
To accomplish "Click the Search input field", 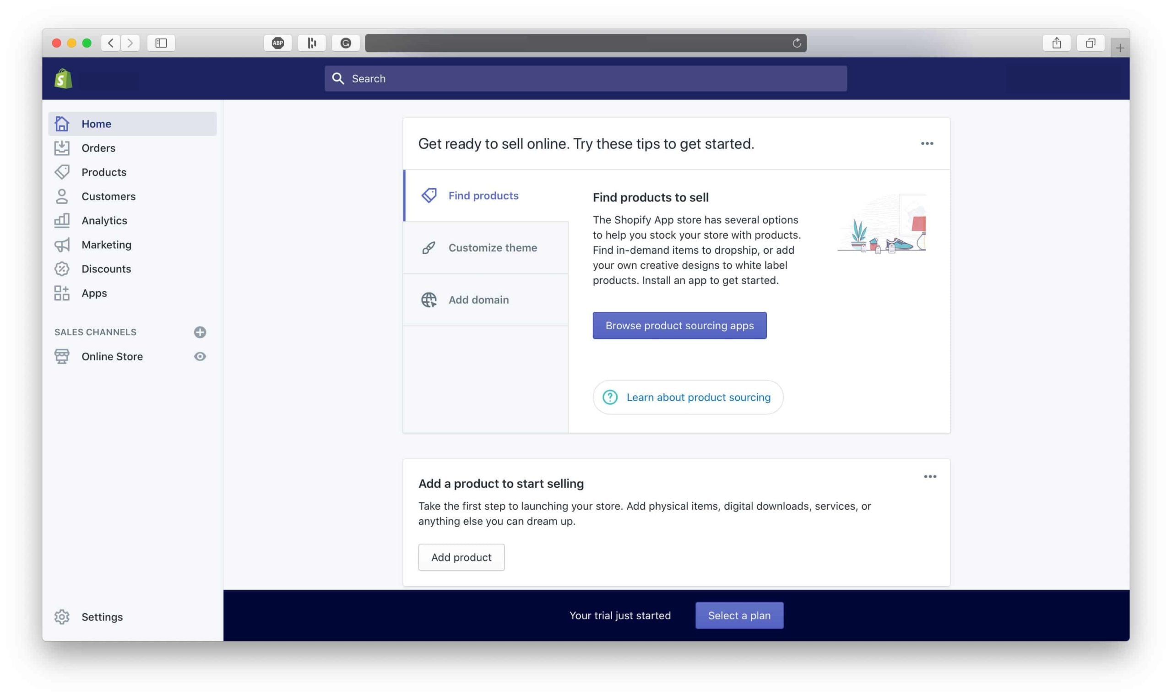I will point(586,78).
